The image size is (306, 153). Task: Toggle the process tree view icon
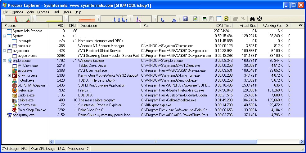[212, 19]
